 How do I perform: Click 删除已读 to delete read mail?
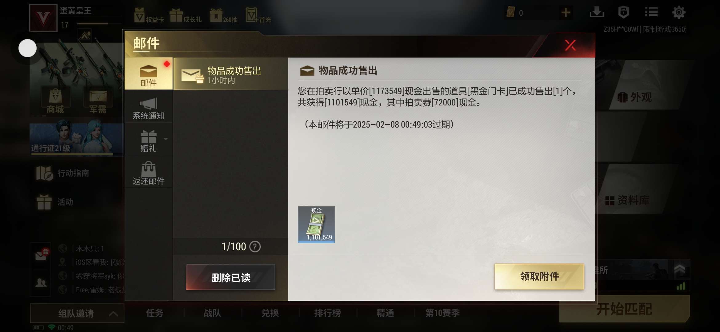pyautogui.click(x=231, y=277)
